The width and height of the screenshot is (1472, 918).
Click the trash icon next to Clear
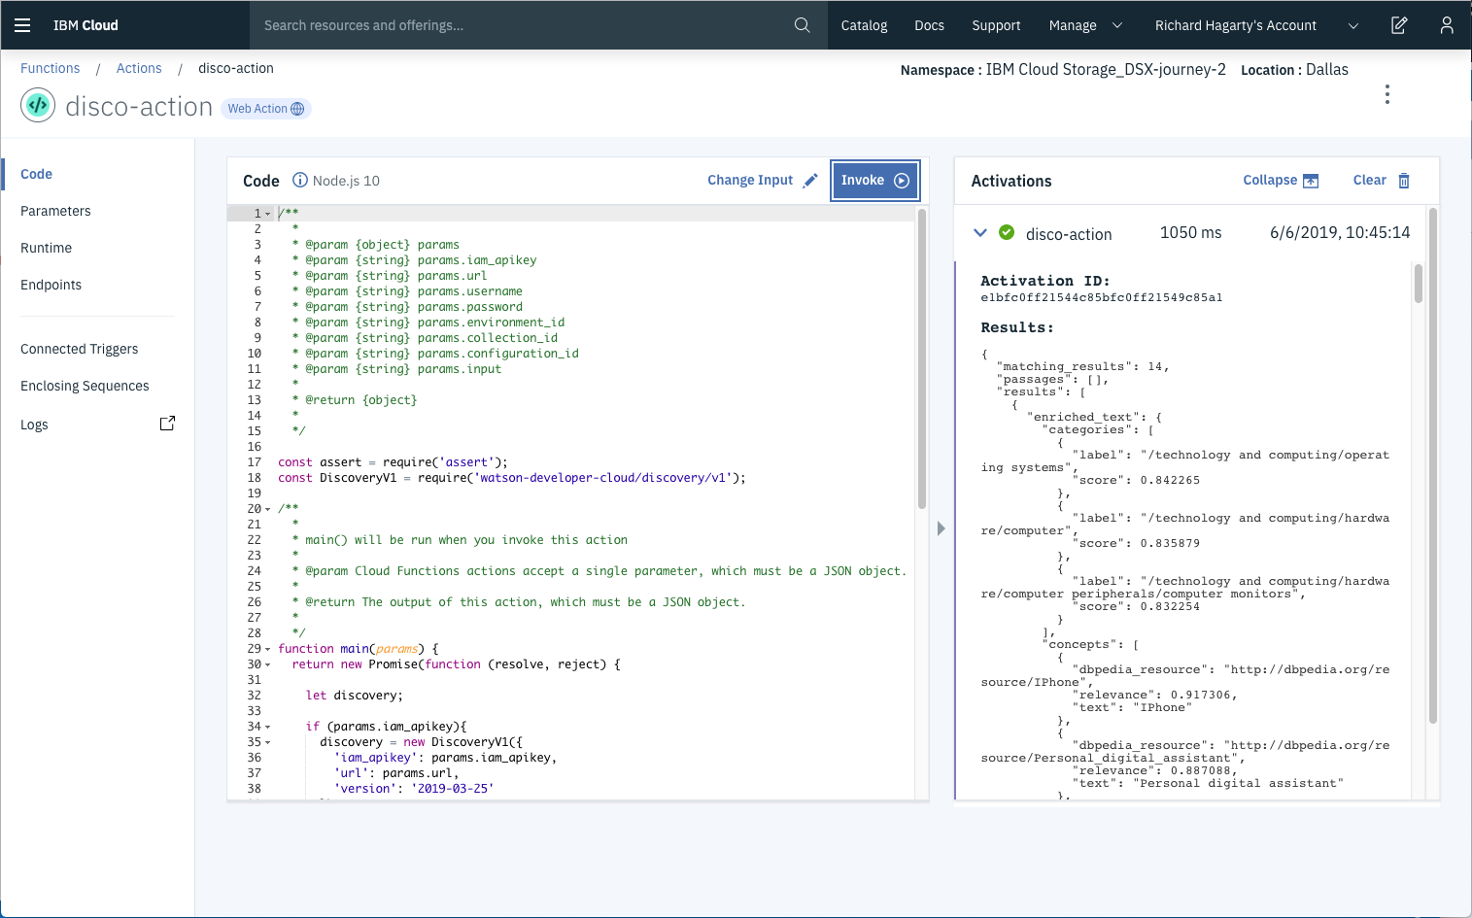(x=1404, y=181)
